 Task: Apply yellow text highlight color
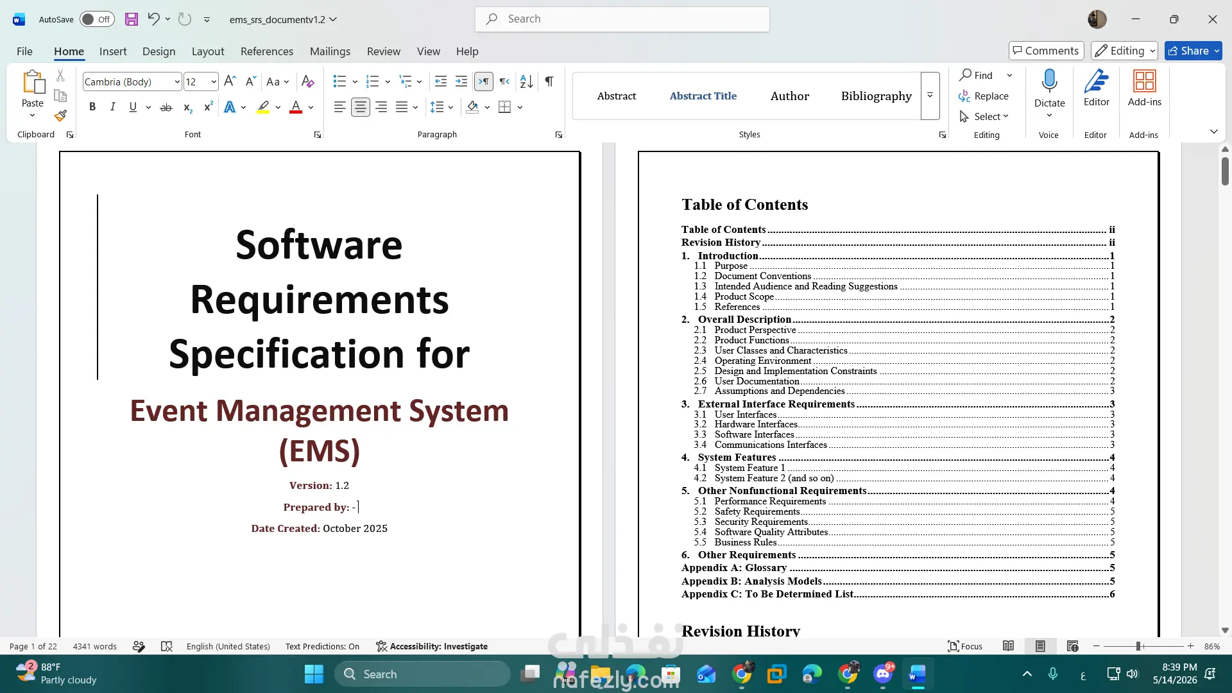[263, 107]
